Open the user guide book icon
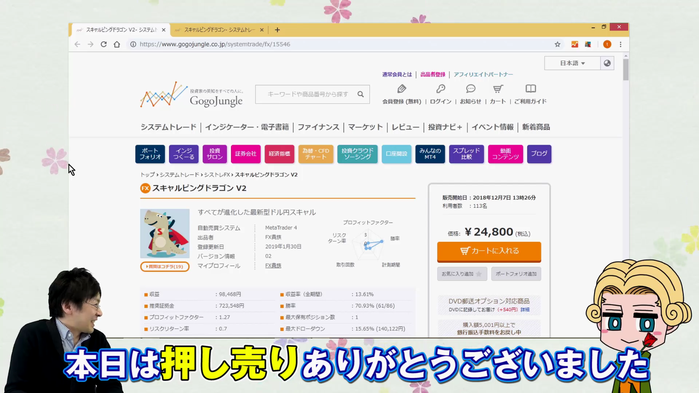The image size is (699, 393). (530, 89)
